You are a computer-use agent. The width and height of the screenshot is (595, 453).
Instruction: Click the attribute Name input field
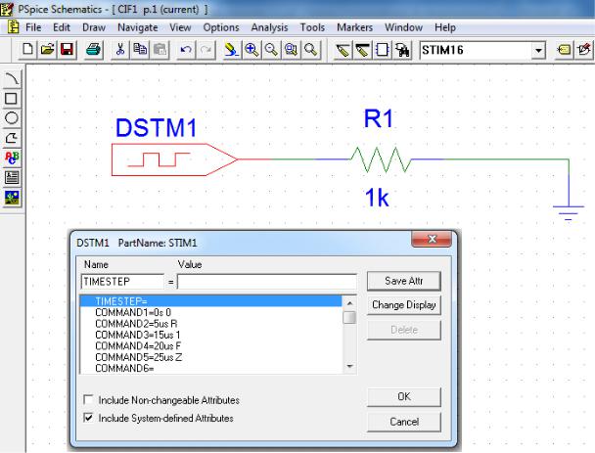122,282
